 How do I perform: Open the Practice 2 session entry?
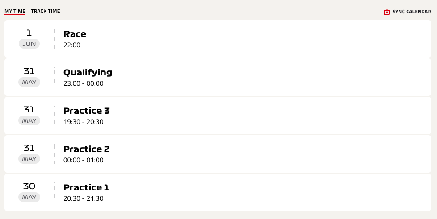[x=218, y=154]
